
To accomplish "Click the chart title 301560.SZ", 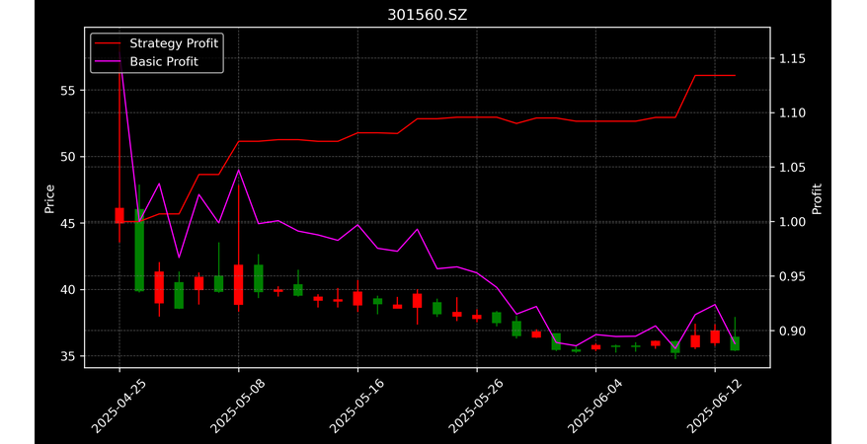I will coord(427,15).
